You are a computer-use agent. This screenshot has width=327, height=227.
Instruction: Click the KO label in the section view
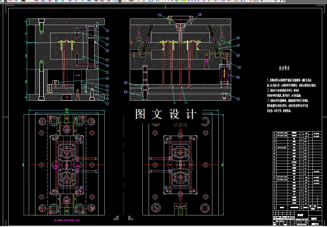pos(67,97)
